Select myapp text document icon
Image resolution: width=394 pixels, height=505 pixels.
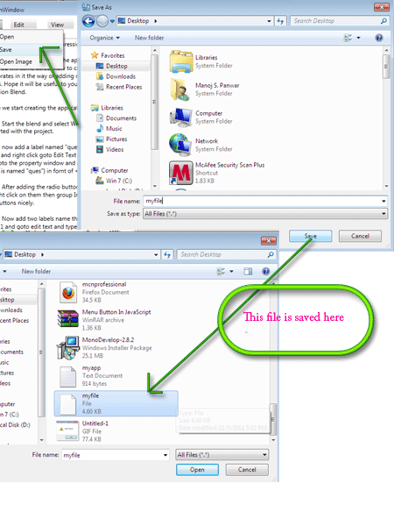click(68, 376)
